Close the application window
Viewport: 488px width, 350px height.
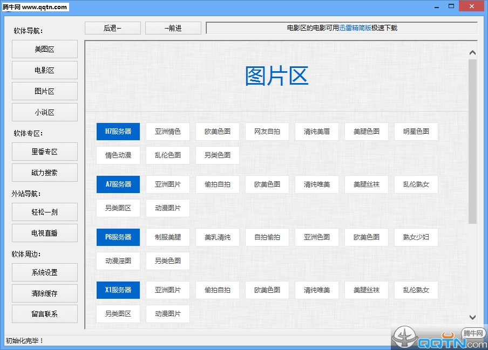coord(472,6)
